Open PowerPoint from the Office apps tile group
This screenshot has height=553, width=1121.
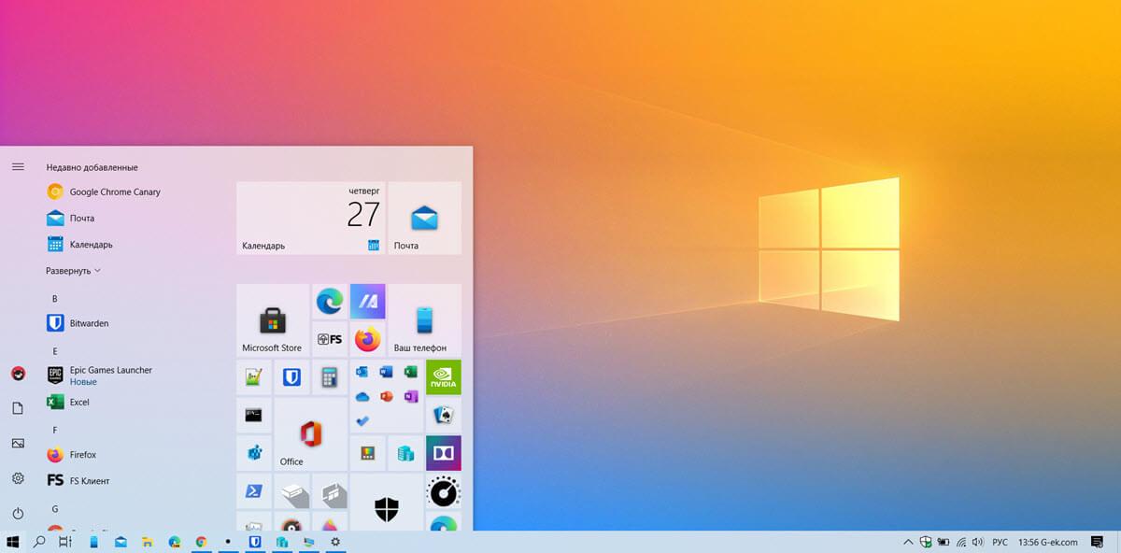coord(386,396)
